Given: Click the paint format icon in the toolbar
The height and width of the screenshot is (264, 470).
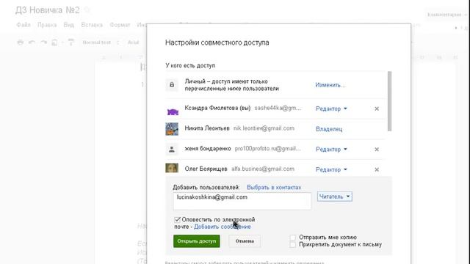Looking at the screenshot, I should tap(71, 43).
